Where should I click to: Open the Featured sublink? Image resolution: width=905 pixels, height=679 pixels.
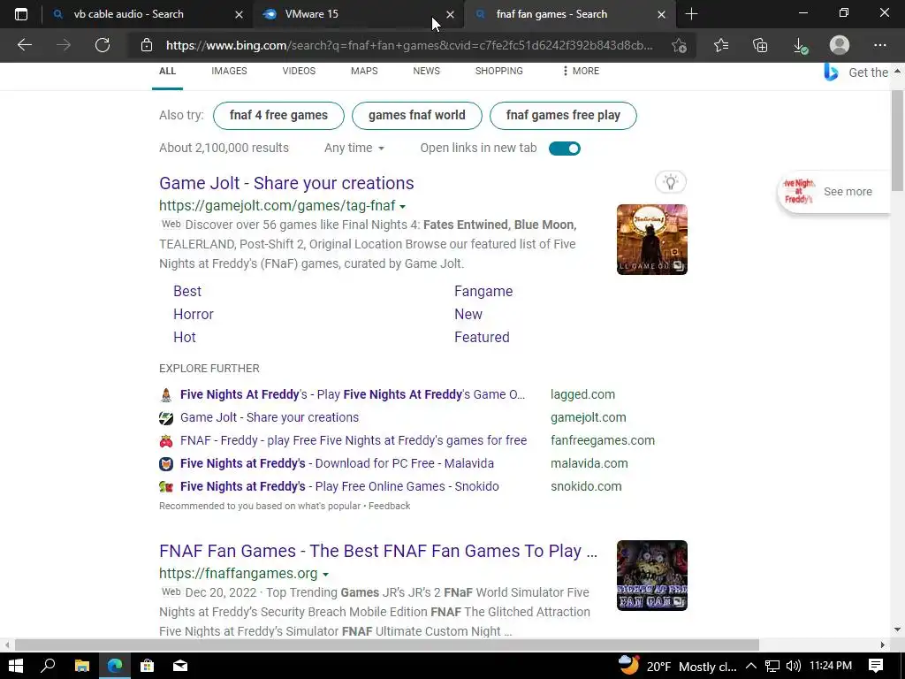482,337
